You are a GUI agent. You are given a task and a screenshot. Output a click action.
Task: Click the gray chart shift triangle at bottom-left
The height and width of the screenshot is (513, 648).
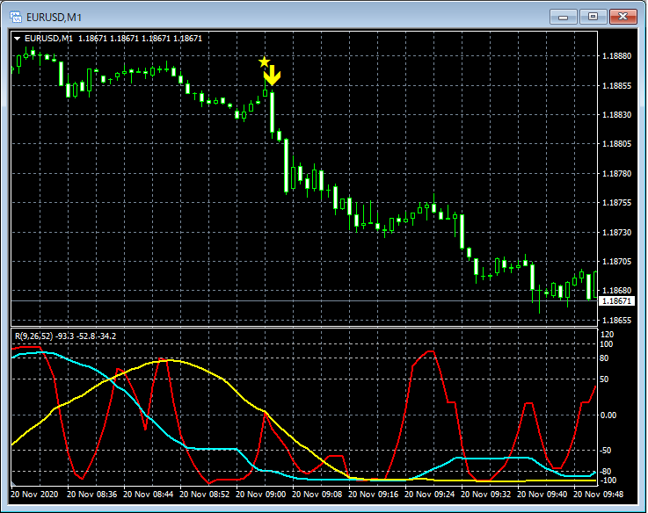tap(14, 485)
